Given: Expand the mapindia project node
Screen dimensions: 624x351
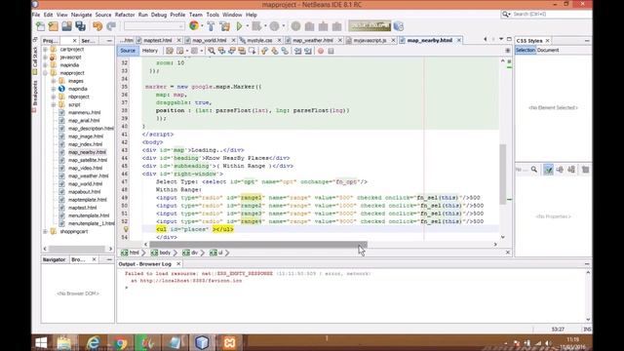Looking at the screenshot, I should click(46, 65).
